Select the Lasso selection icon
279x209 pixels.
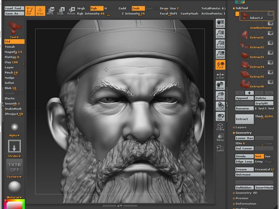[220, 148]
